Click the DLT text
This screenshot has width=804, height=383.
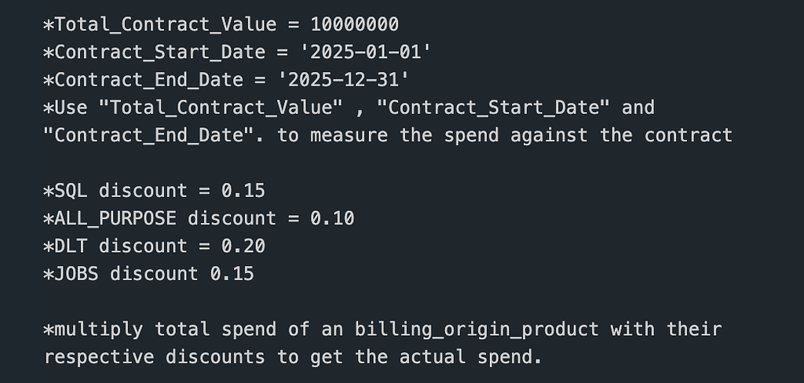(x=71, y=246)
